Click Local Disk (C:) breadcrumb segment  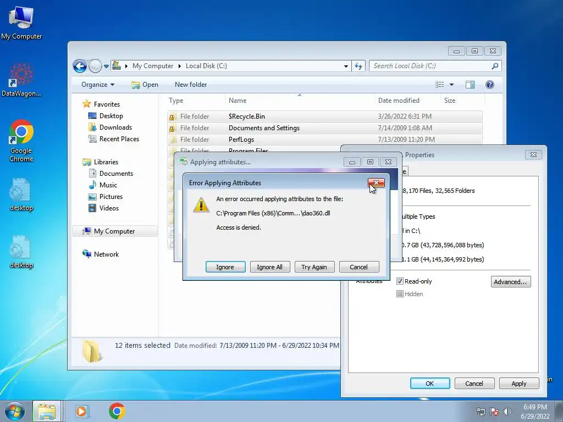click(x=206, y=66)
